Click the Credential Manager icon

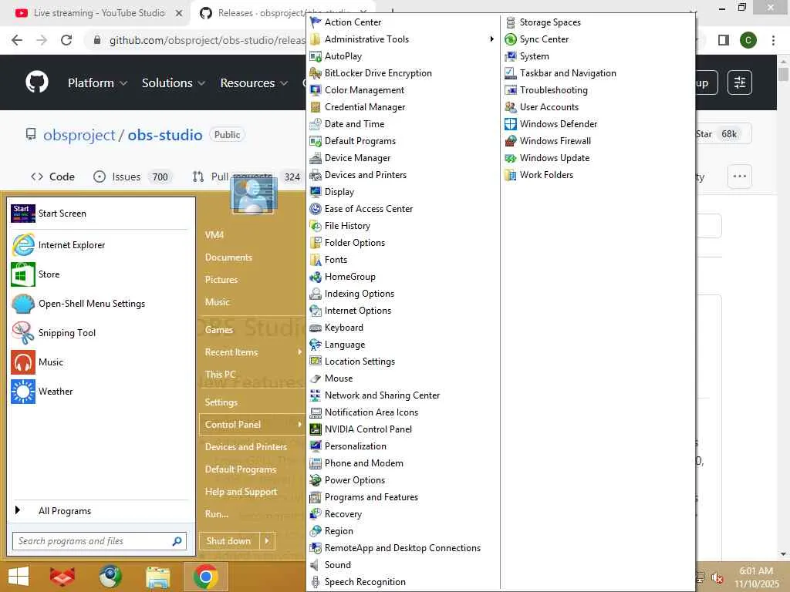click(x=316, y=106)
